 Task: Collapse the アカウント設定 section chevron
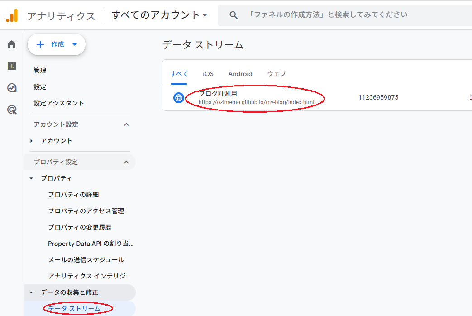pos(126,124)
